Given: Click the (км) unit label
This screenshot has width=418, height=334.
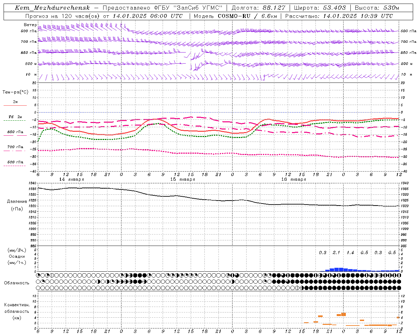Looking at the screenshot, I should 17,318.
